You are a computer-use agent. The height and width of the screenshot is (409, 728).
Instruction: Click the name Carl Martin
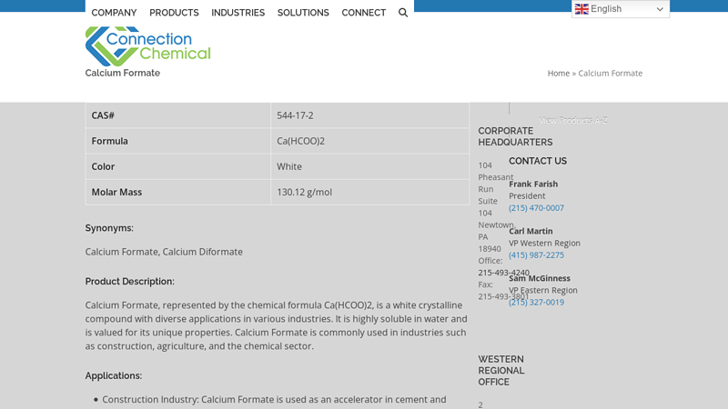[531, 232]
